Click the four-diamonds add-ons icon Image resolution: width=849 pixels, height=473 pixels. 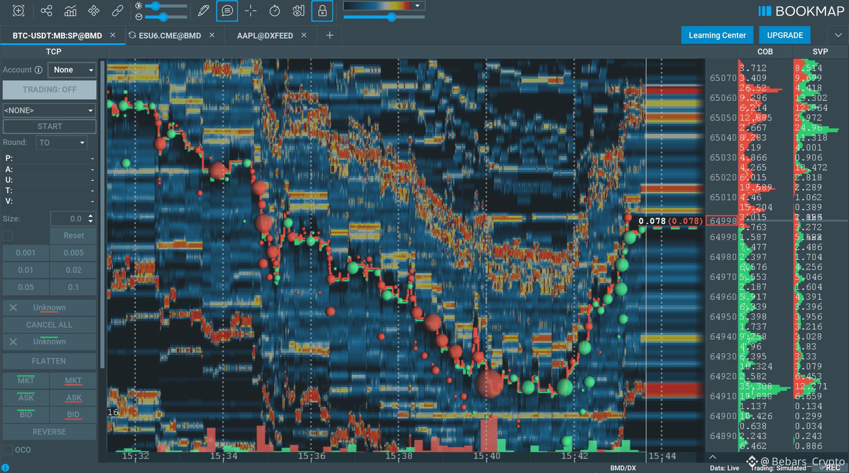(94, 11)
